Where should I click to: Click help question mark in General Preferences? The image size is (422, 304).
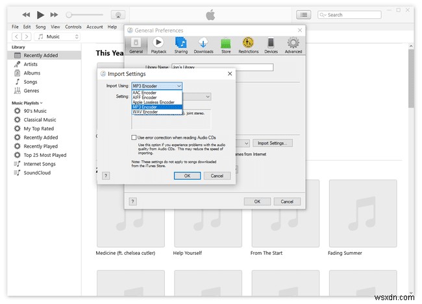[x=132, y=202]
